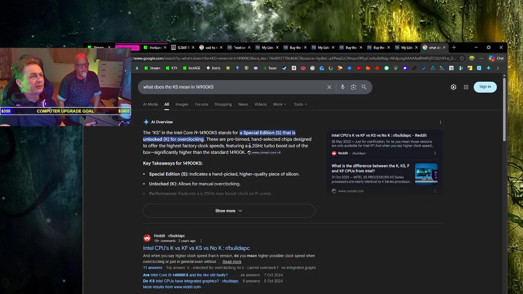Screen dimensions: 523x294
Task: Select the Videos search tab
Action: pyautogui.click(x=261, y=105)
